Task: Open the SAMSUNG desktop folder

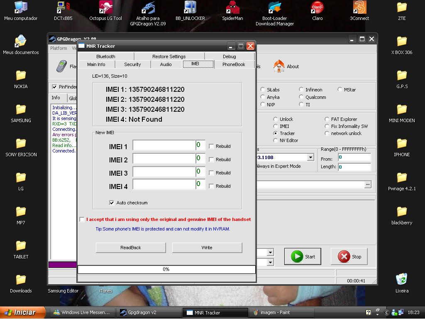Action: tap(21, 113)
